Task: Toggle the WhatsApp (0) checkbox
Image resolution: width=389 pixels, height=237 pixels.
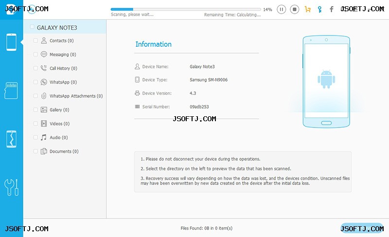Action: [x=35, y=82]
